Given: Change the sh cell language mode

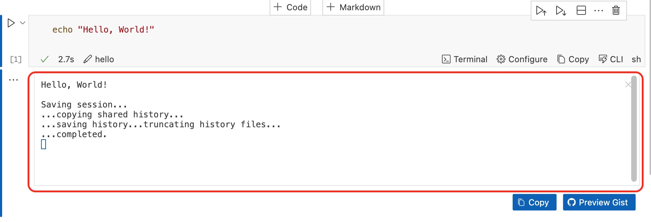Looking at the screenshot, I should pyautogui.click(x=636, y=59).
